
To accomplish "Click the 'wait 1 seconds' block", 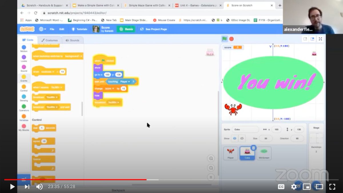I will 44,128.
